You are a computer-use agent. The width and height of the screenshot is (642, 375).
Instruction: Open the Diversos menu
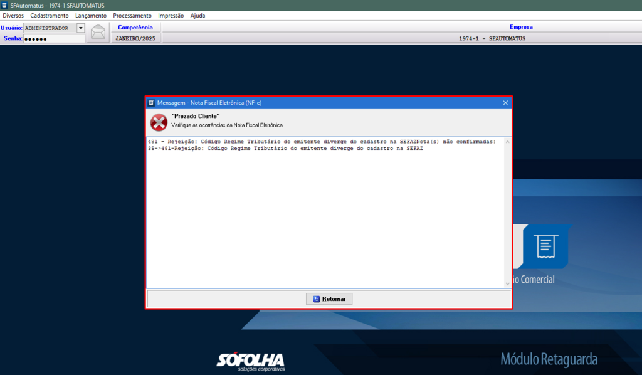(x=13, y=15)
